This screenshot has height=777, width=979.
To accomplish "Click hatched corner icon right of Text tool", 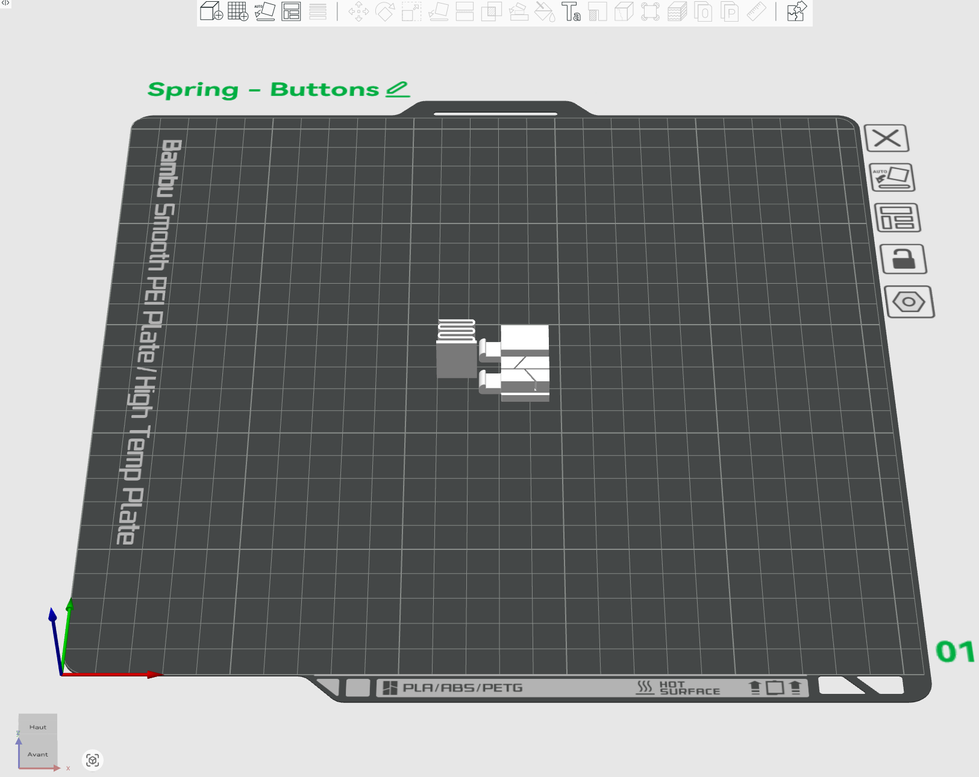I will (x=597, y=11).
